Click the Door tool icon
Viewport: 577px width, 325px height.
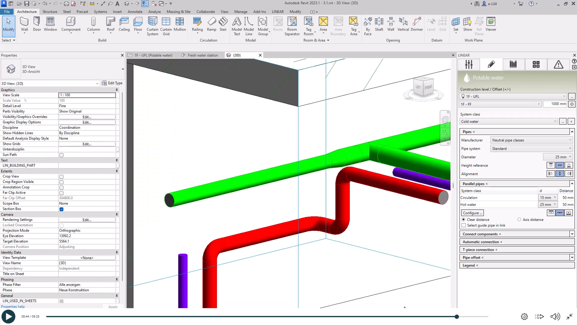[37, 24]
